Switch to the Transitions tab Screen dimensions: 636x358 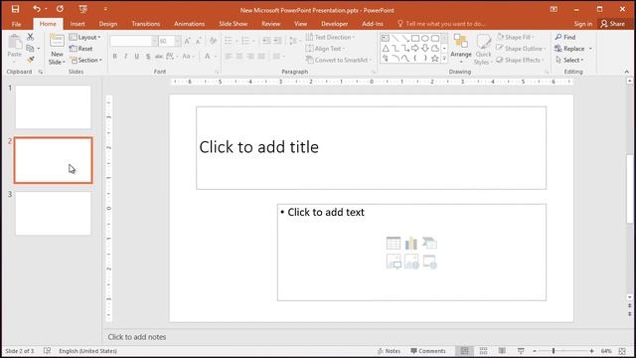point(146,24)
